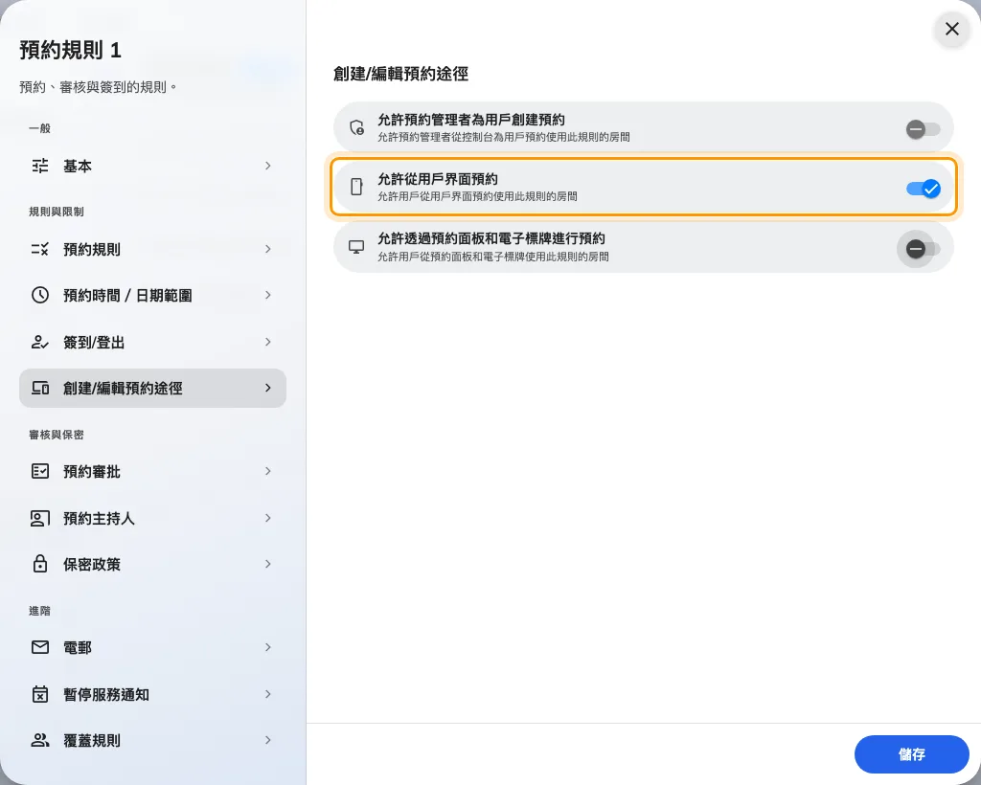Select 簽到/登出 in the sidebar
981x785 pixels.
[x=152, y=342]
